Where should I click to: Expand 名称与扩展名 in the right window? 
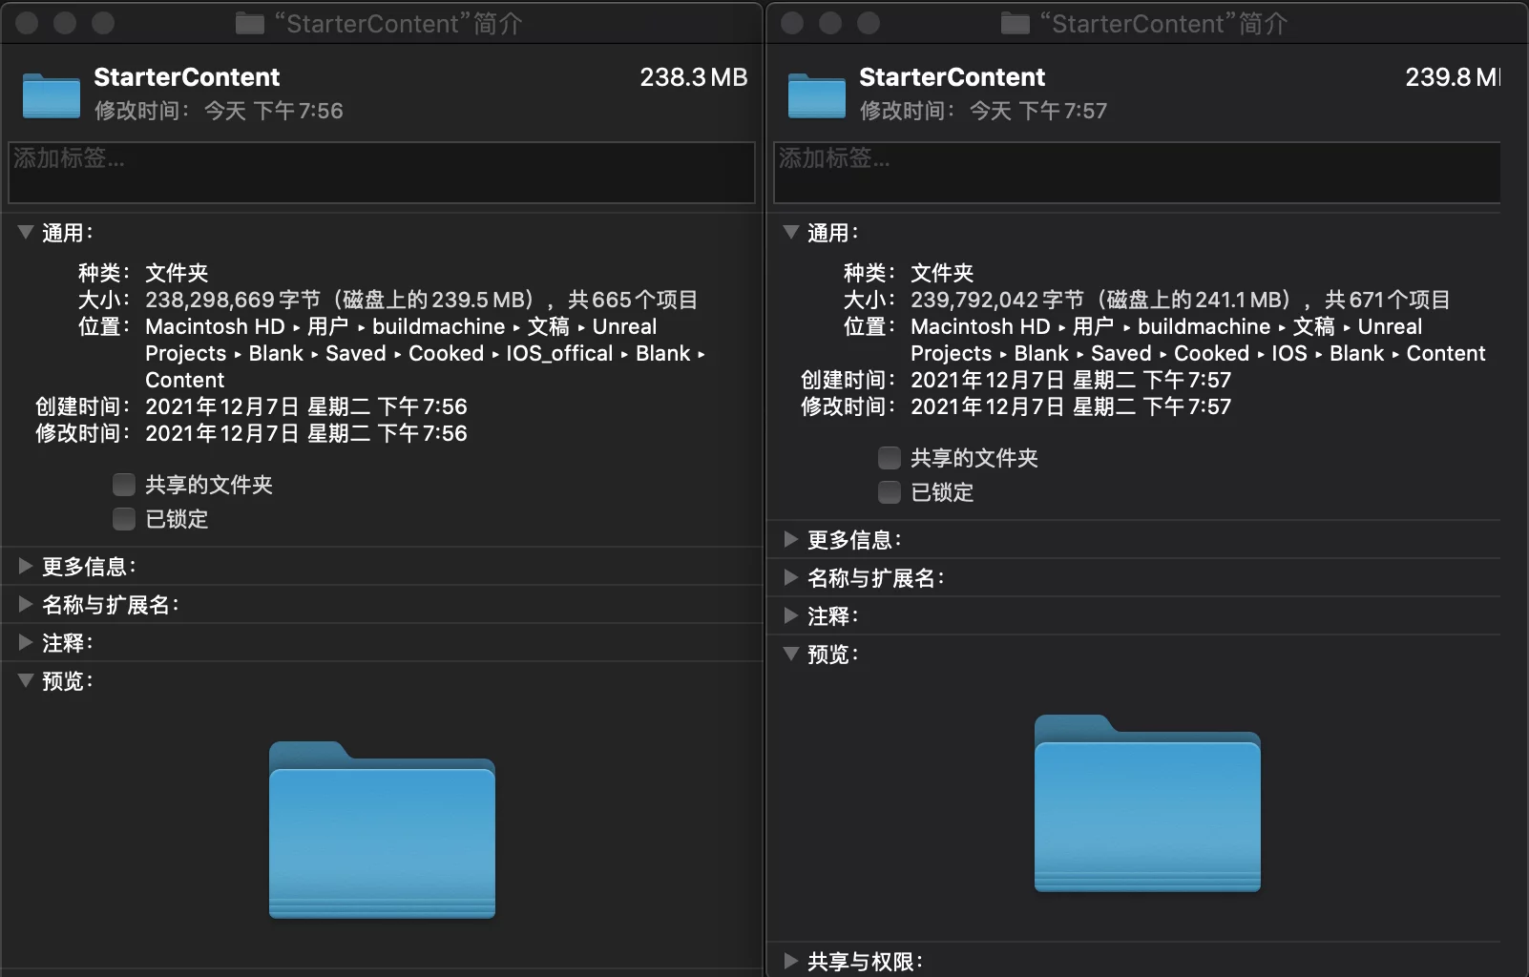pos(791,577)
